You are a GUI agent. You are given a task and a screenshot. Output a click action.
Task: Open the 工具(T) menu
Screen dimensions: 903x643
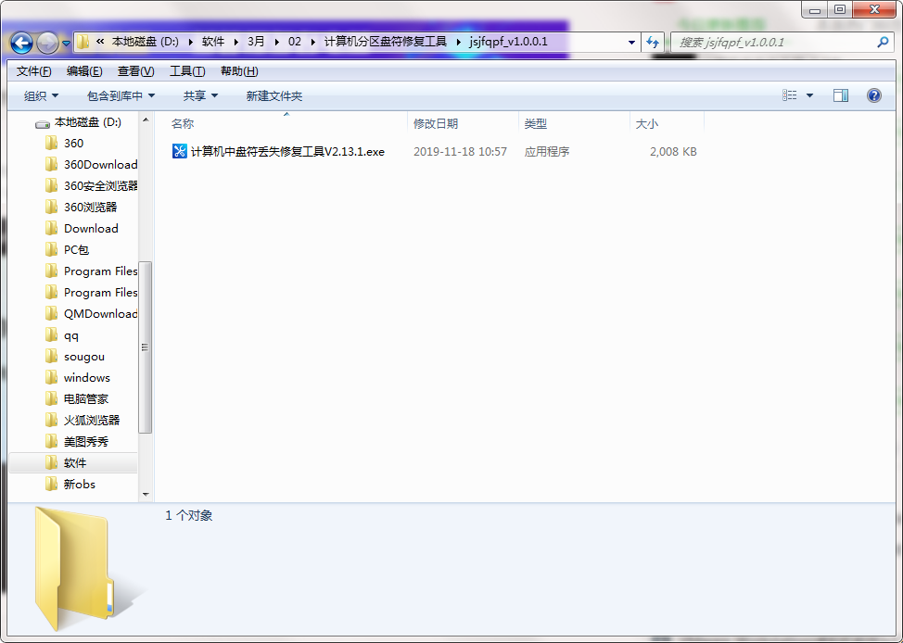pos(187,70)
